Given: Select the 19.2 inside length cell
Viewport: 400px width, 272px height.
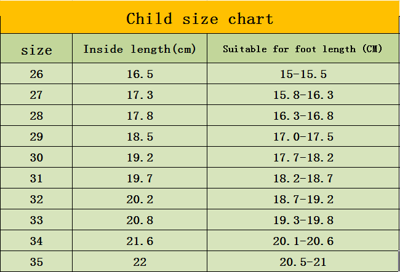Looking at the screenshot, I should (x=140, y=158).
